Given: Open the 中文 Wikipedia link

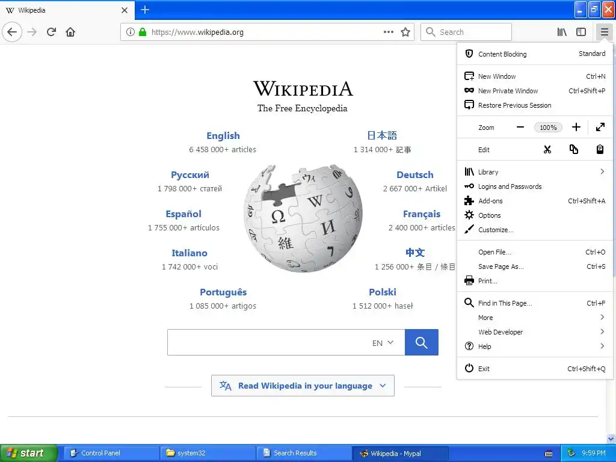Looking at the screenshot, I should point(415,253).
